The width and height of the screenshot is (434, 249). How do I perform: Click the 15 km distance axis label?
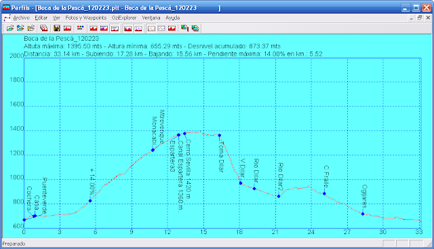203,232
